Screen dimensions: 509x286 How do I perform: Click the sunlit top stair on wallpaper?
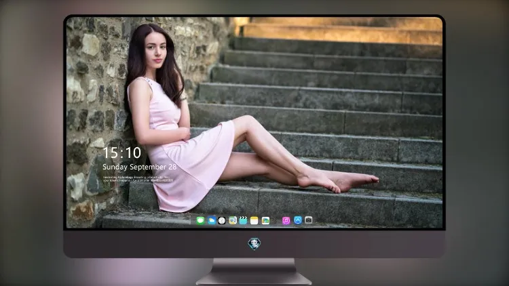(341, 29)
